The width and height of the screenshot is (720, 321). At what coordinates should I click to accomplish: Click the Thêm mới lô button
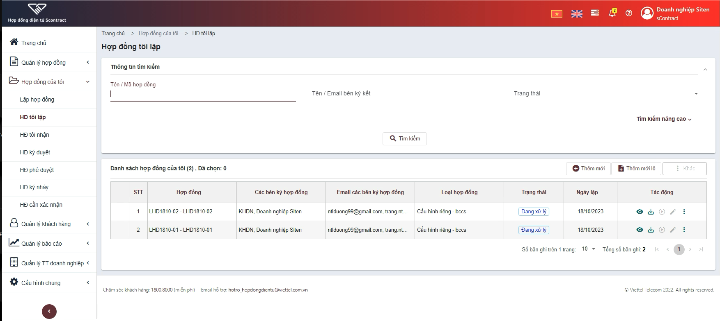(x=636, y=169)
